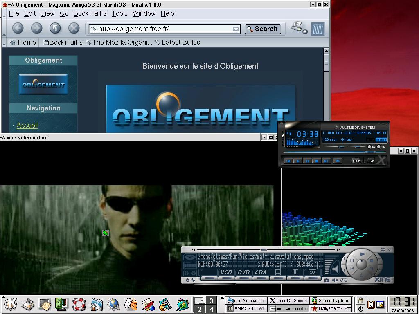Switch to virtual desktop 3
The height and width of the screenshot is (314, 419).
pyautogui.click(x=211, y=301)
